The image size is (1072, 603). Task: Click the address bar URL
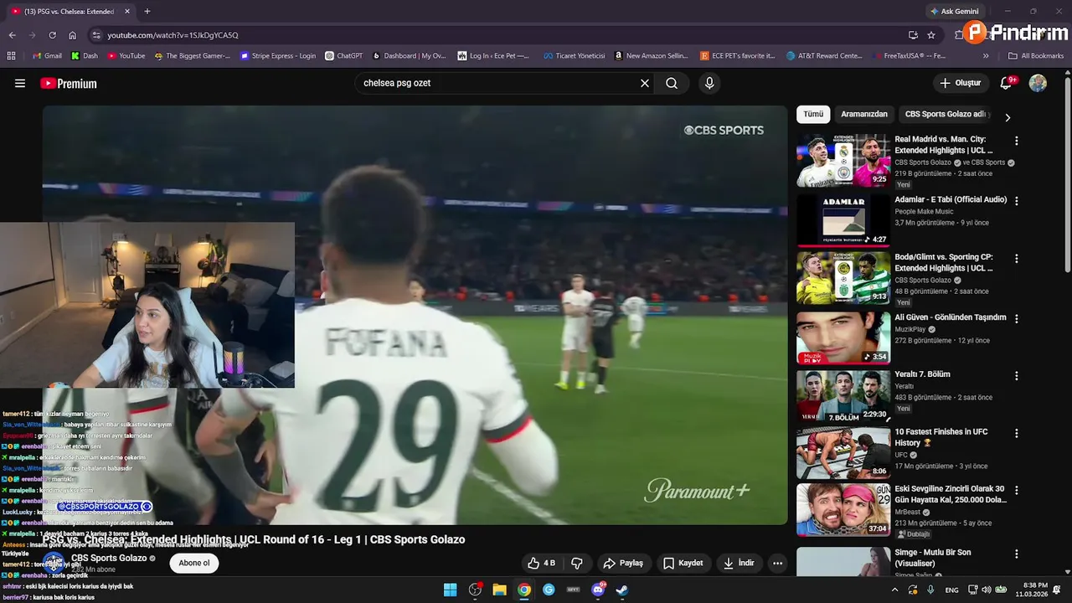173,35
